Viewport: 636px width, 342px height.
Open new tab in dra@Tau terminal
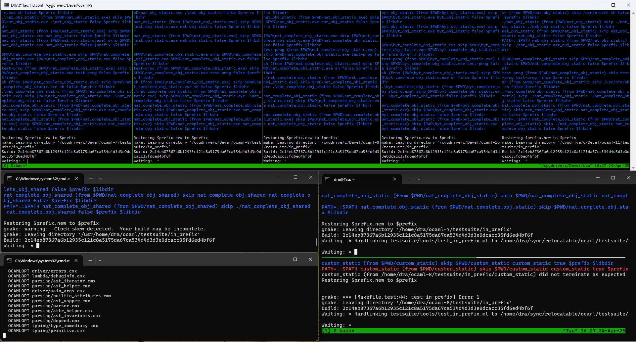click(x=409, y=179)
